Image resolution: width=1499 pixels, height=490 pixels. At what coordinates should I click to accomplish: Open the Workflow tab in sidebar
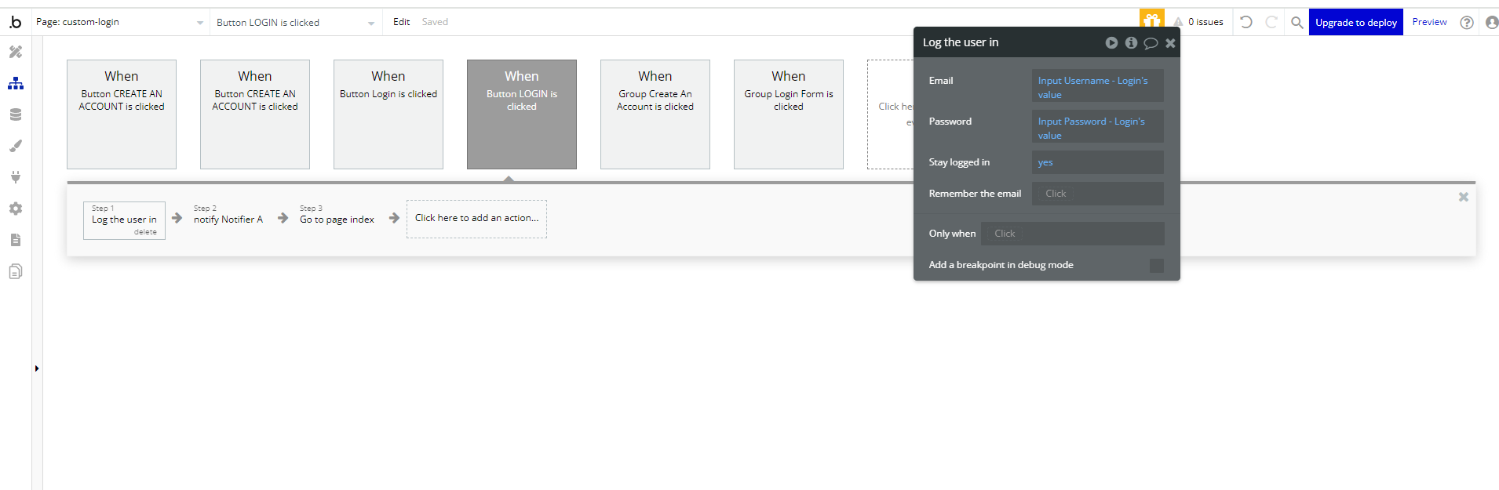click(16, 83)
